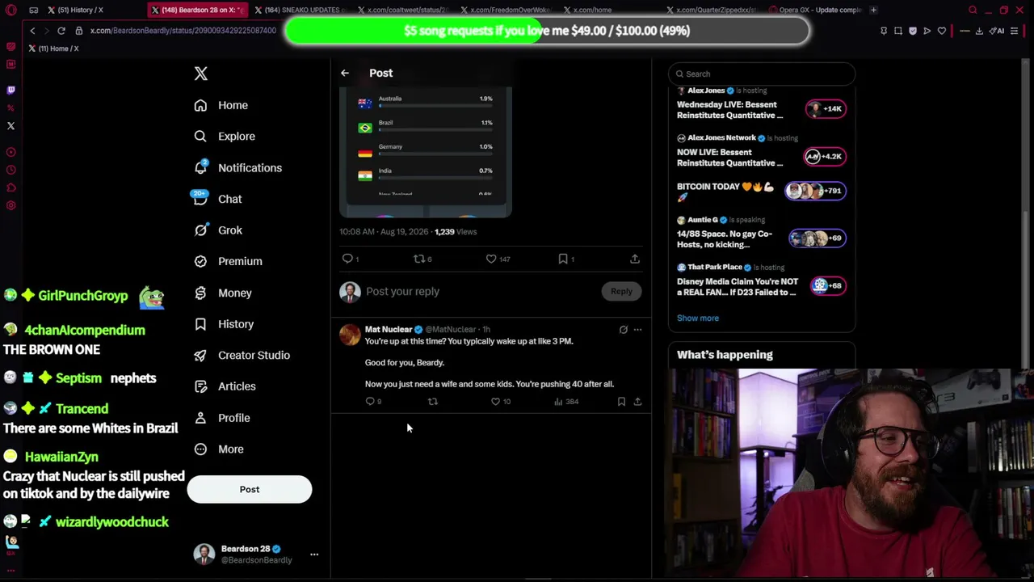Click the X logo above the Home link
Screen dimensions: 1034x582
point(201,74)
